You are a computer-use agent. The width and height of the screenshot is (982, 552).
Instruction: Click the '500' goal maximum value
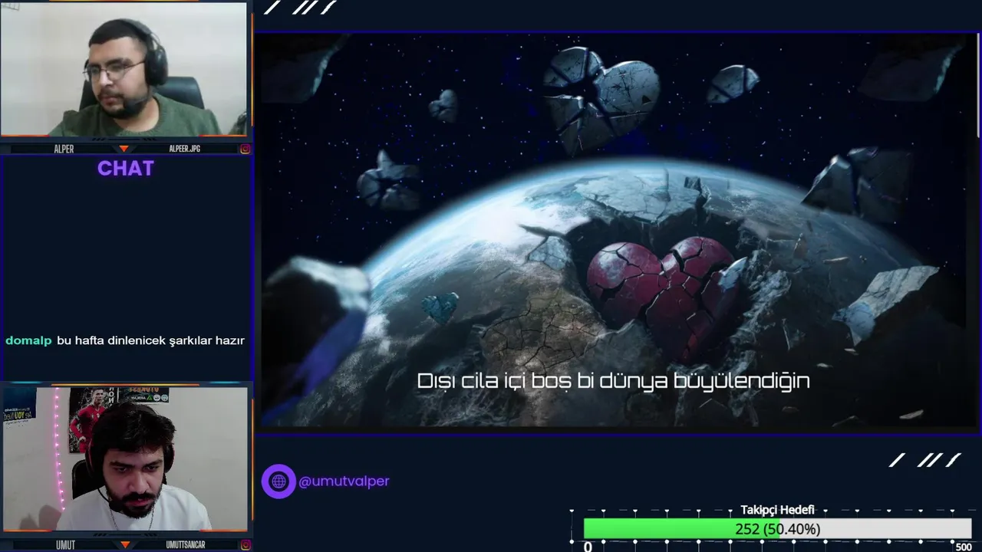point(964,547)
